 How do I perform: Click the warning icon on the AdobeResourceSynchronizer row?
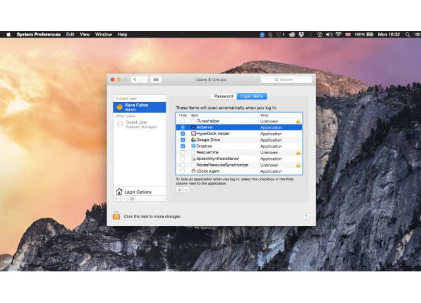pos(298,165)
